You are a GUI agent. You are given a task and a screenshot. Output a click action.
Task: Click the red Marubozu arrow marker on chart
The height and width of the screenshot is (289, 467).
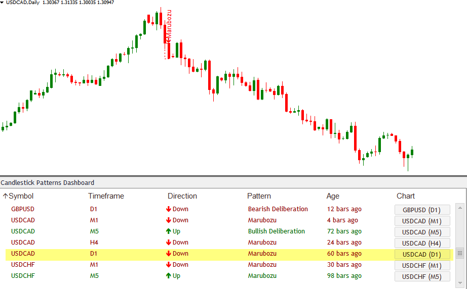[x=169, y=37]
